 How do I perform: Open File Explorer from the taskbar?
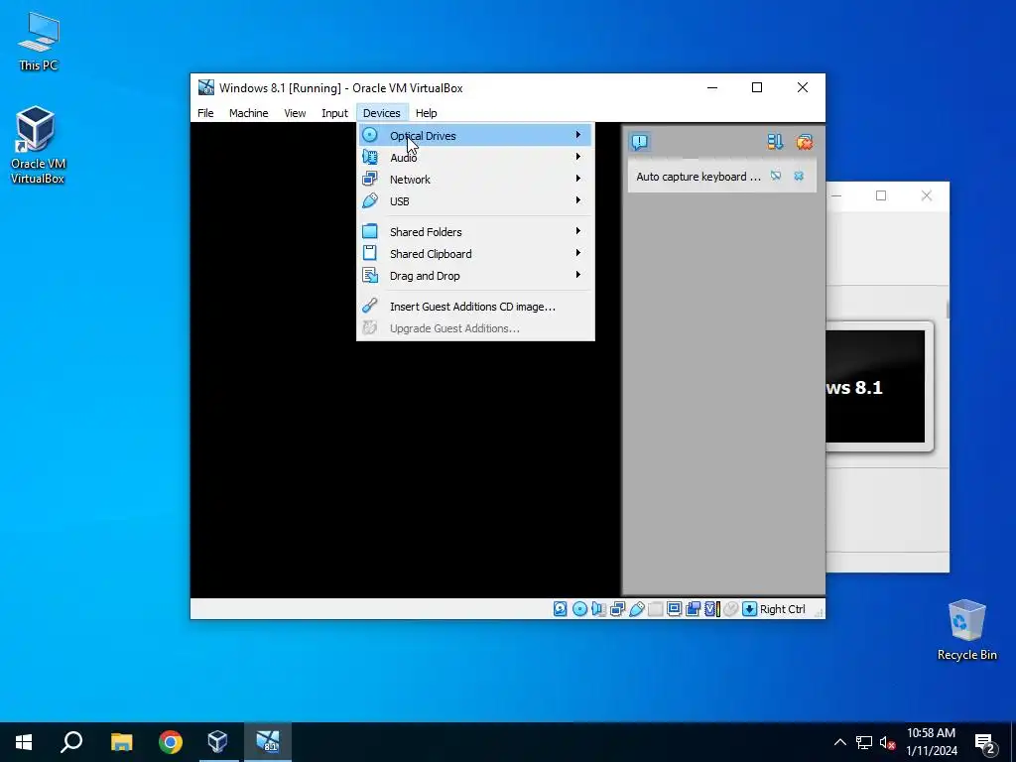(121, 742)
